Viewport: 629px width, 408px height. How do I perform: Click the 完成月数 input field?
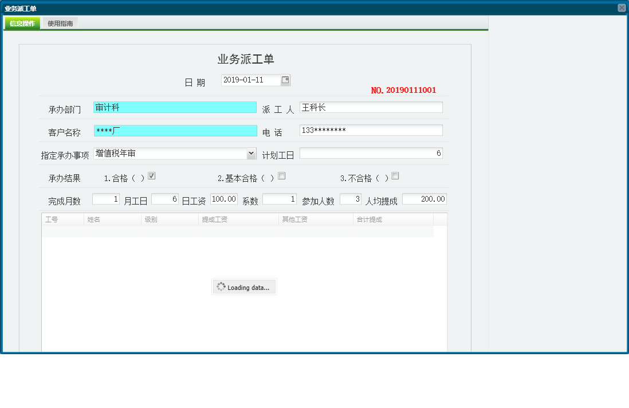(105, 198)
